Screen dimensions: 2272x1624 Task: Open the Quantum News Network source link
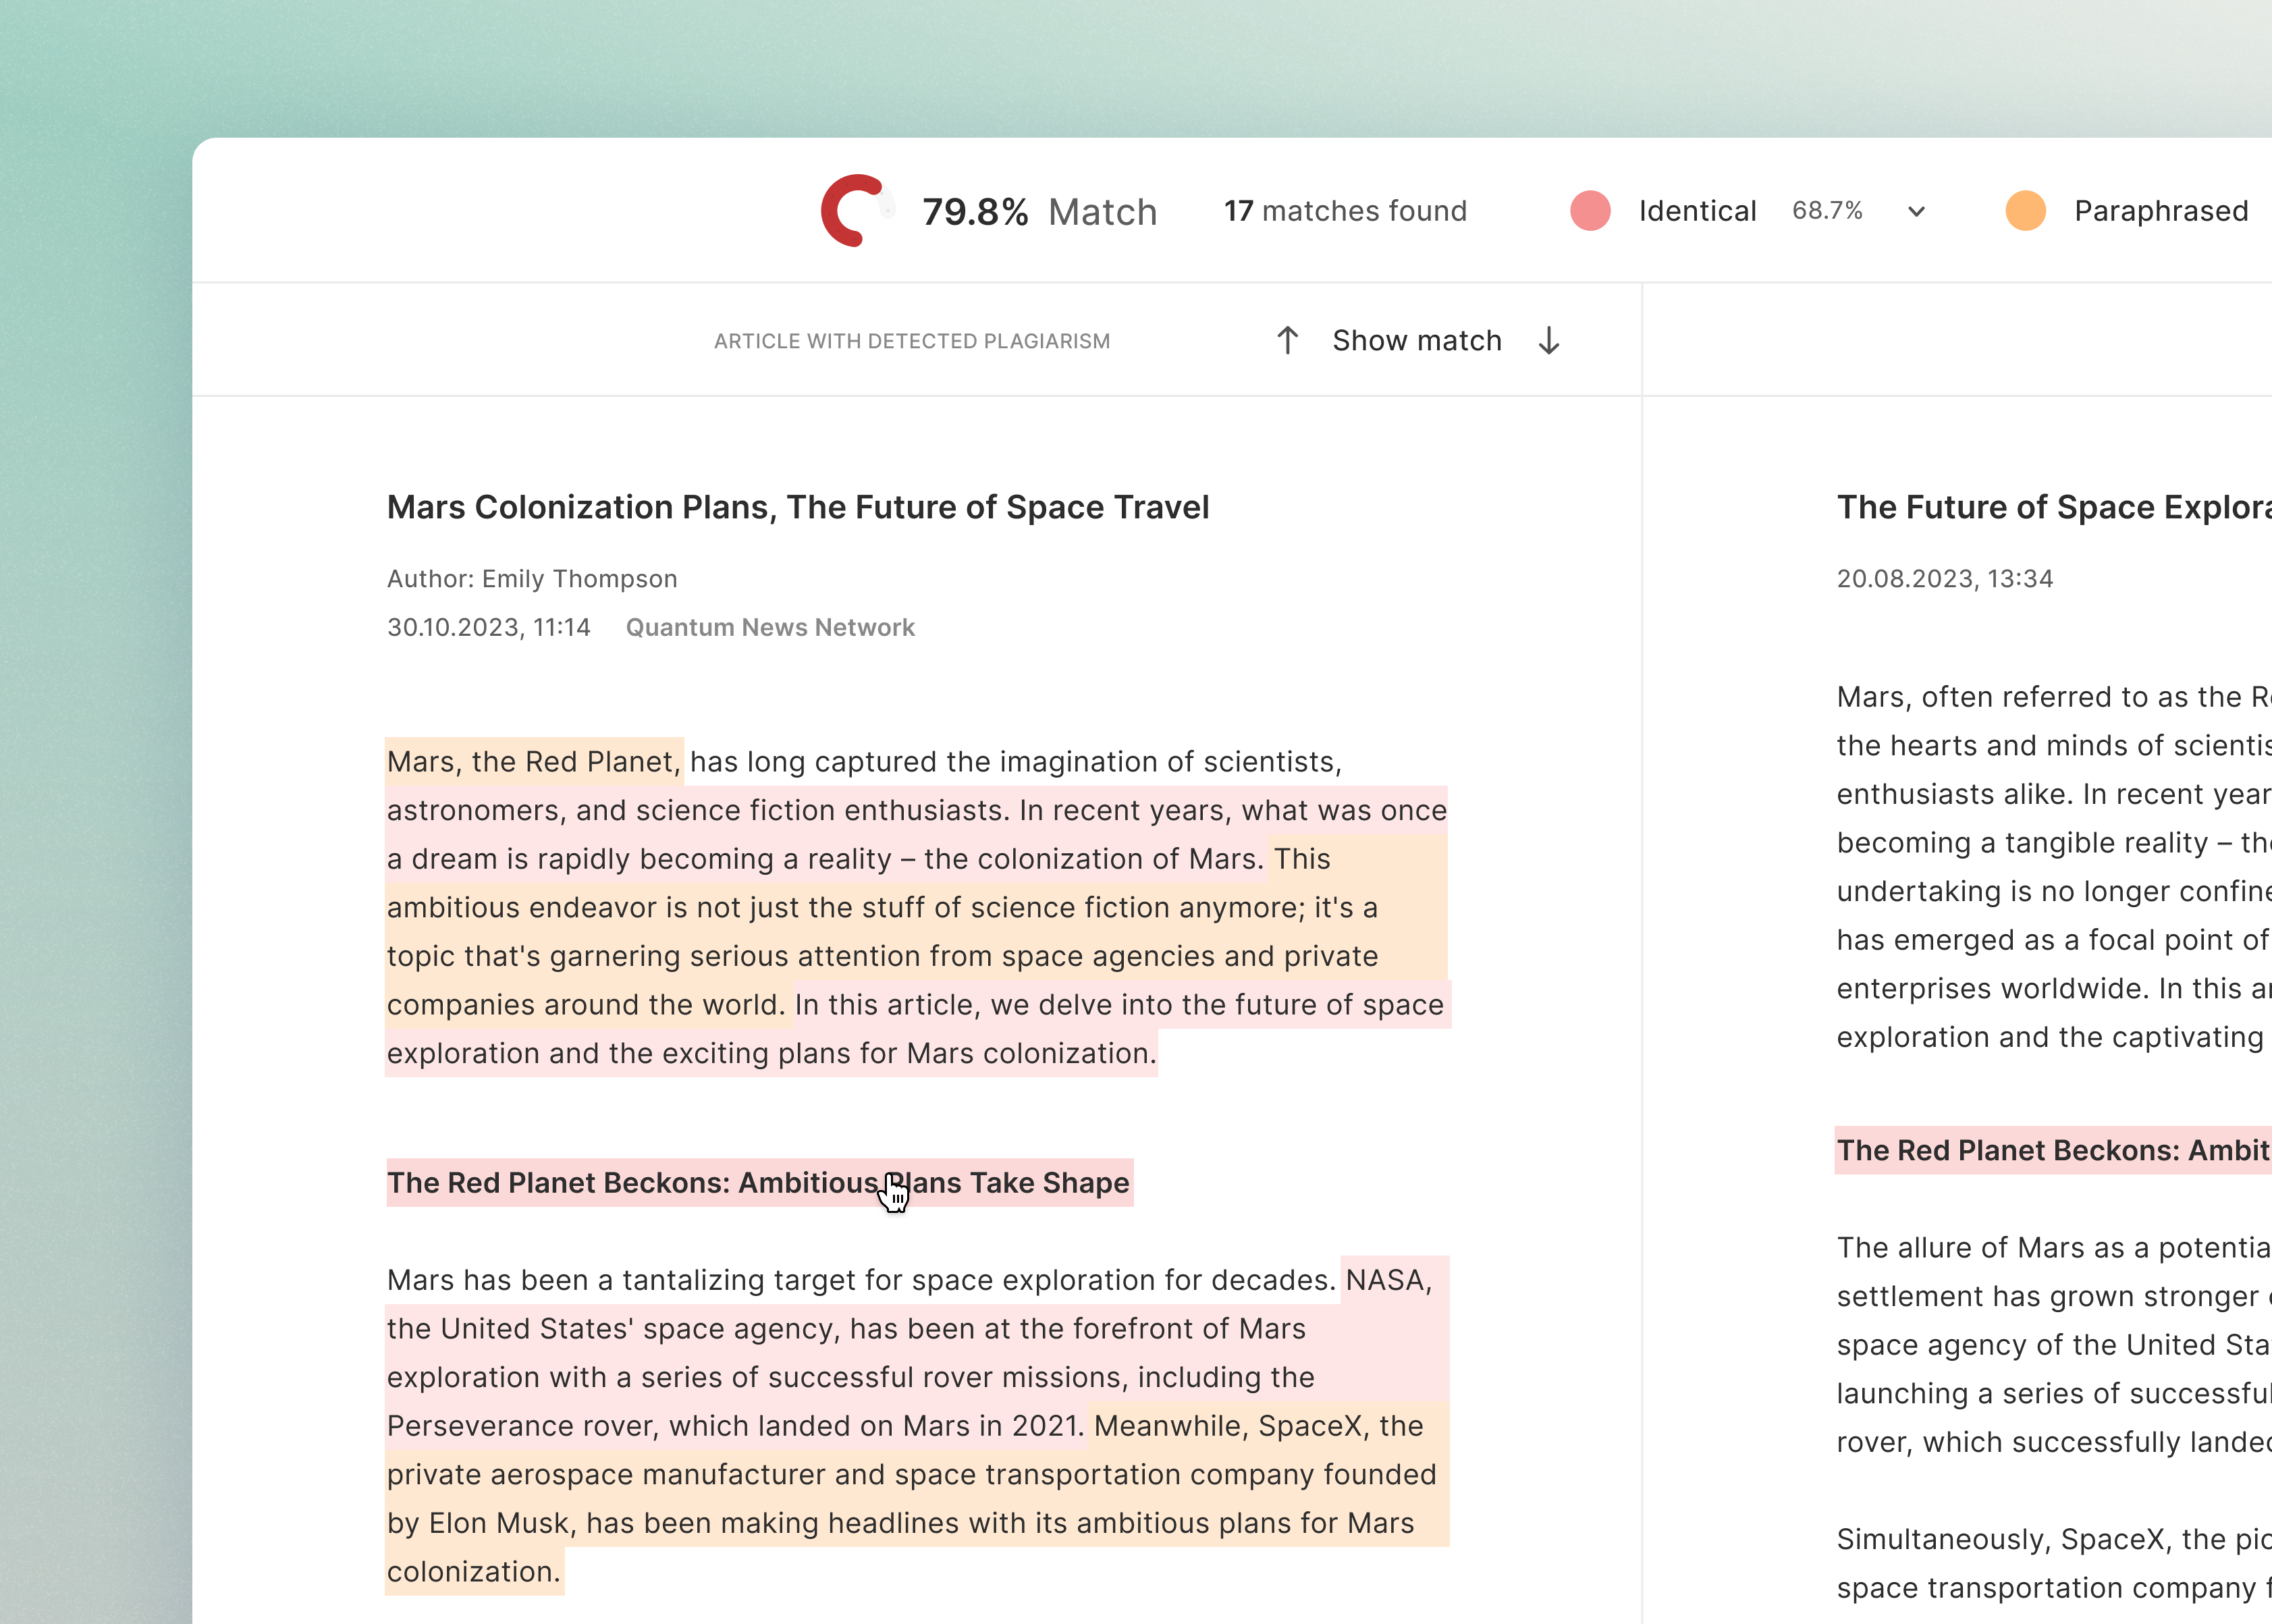click(770, 628)
